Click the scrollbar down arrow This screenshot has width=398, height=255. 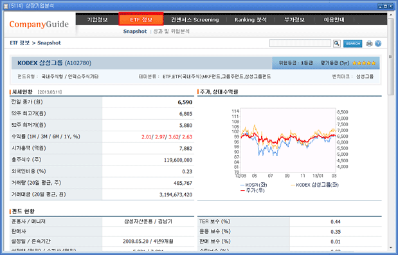coord(391,248)
